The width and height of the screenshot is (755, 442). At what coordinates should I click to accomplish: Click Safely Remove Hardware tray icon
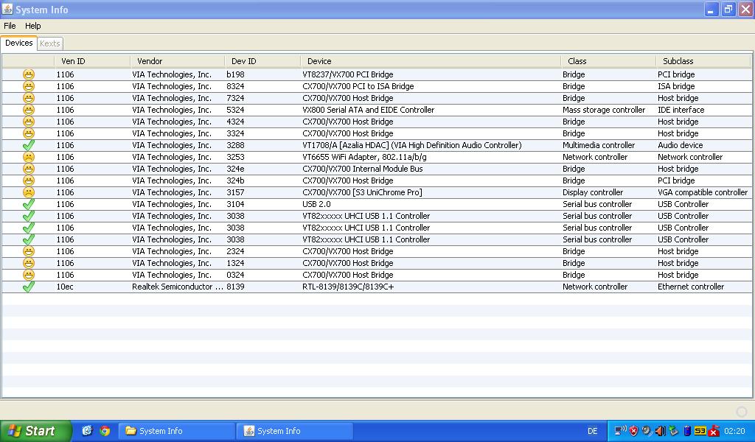(674, 431)
